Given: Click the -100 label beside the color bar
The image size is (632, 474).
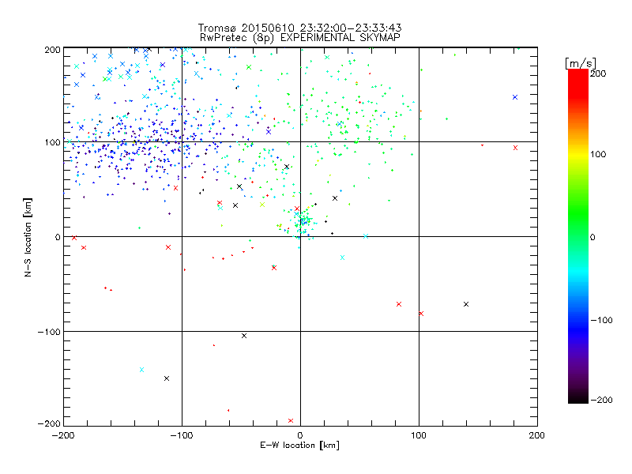Looking at the screenshot, I should [x=601, y=320].
